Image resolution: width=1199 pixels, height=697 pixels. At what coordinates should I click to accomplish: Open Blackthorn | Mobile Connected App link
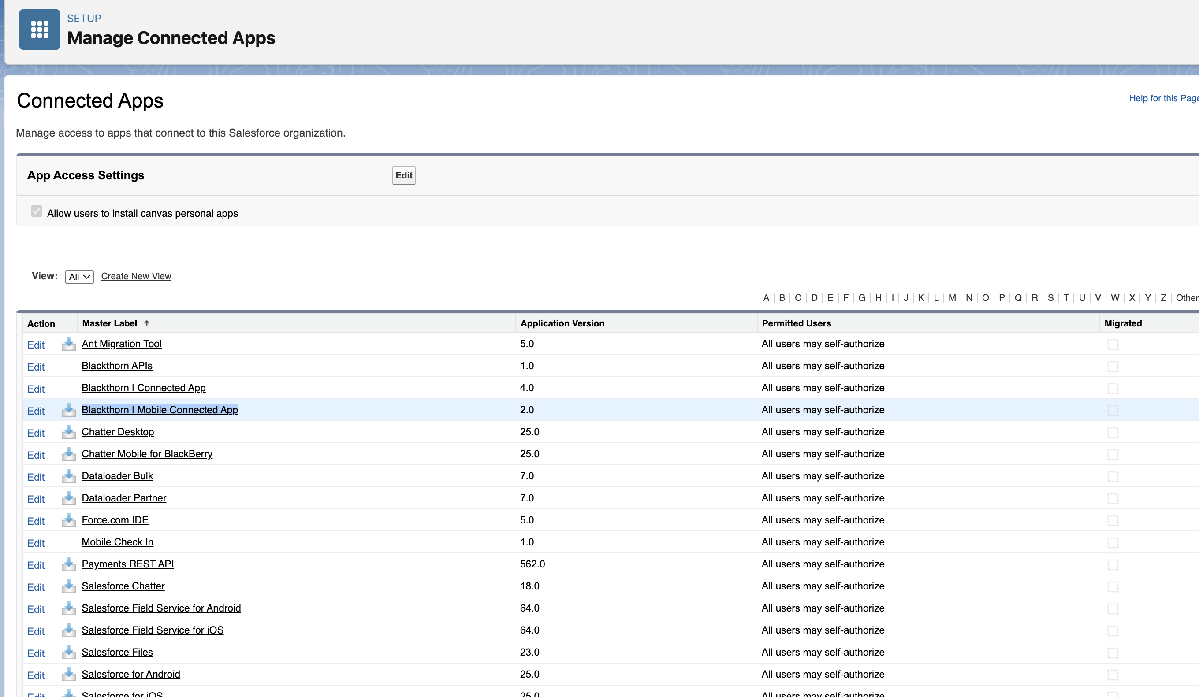[160, 410]
